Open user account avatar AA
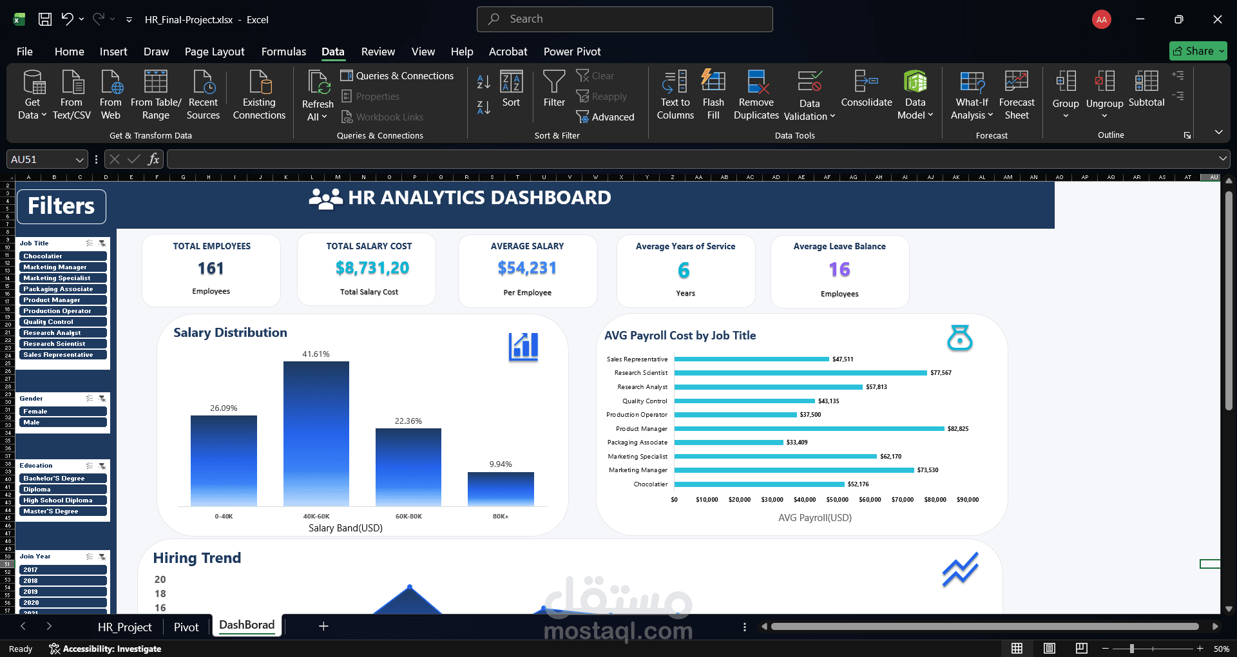This screenshot has height=657, width=1237. click(x=1102, y=19)
